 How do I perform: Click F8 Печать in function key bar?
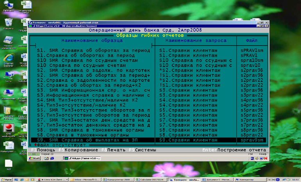click(x=114, y=150)
